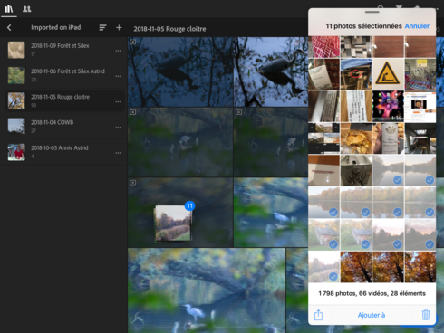Select the 2018-11-09 Forêt et Silex album
Viewport: 444px width, 333px height.
point(65,50)
